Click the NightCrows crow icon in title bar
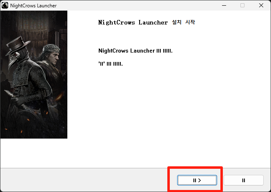Image resolution: width=271 pixels, height=192 pixels. 5,5
